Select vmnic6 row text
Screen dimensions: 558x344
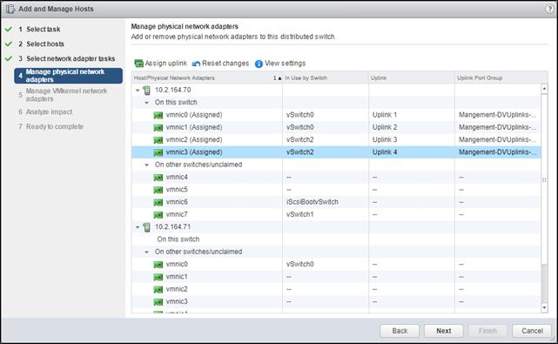(x=177, y=202)
